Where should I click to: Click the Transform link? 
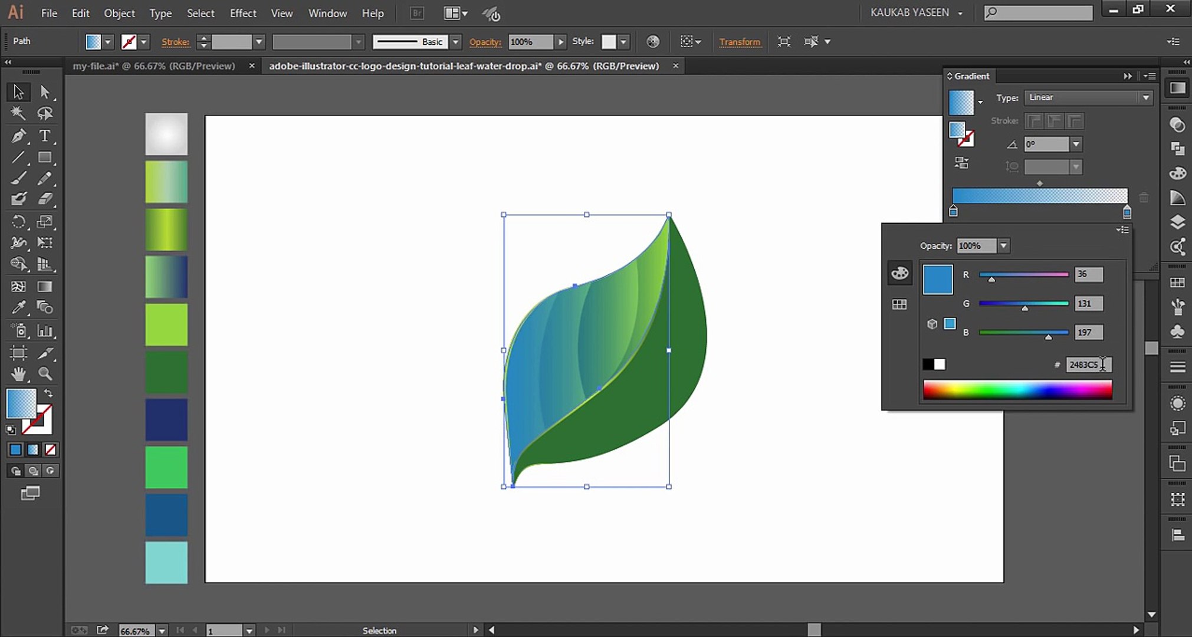[x=740, y=42]
